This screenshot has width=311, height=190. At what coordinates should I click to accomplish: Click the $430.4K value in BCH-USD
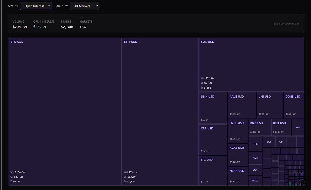[x=278, y=132]
